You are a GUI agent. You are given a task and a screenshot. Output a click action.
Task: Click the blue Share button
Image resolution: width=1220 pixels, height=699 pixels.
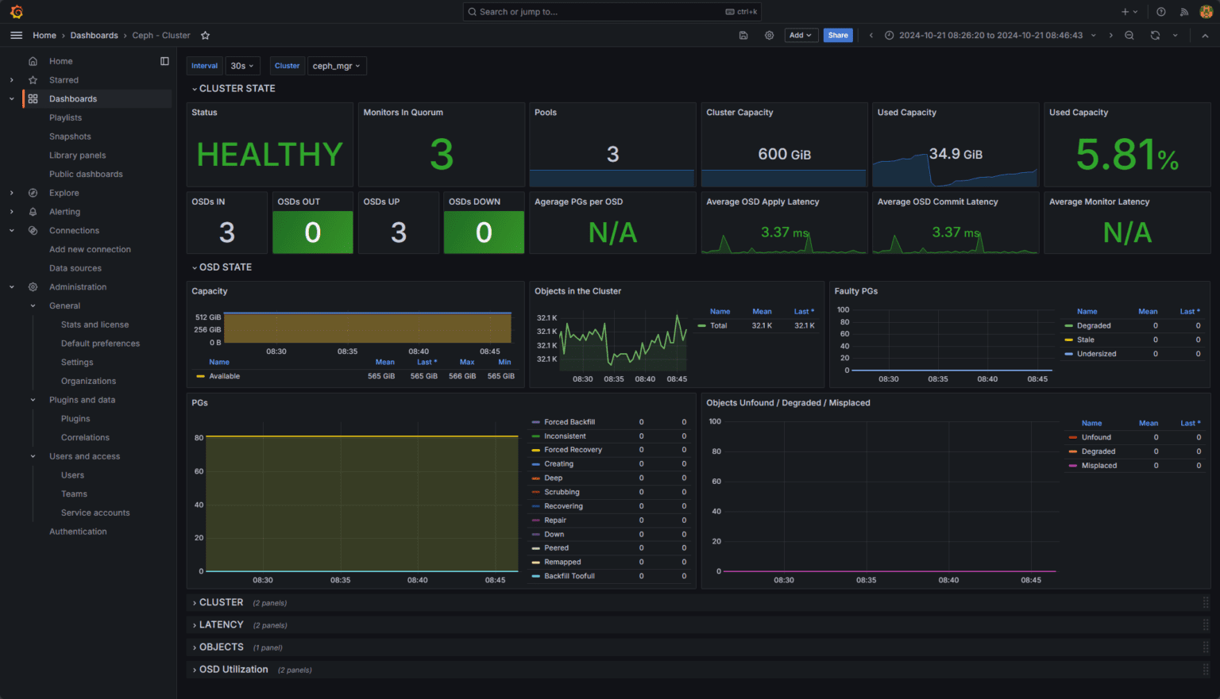coord(838,35)
